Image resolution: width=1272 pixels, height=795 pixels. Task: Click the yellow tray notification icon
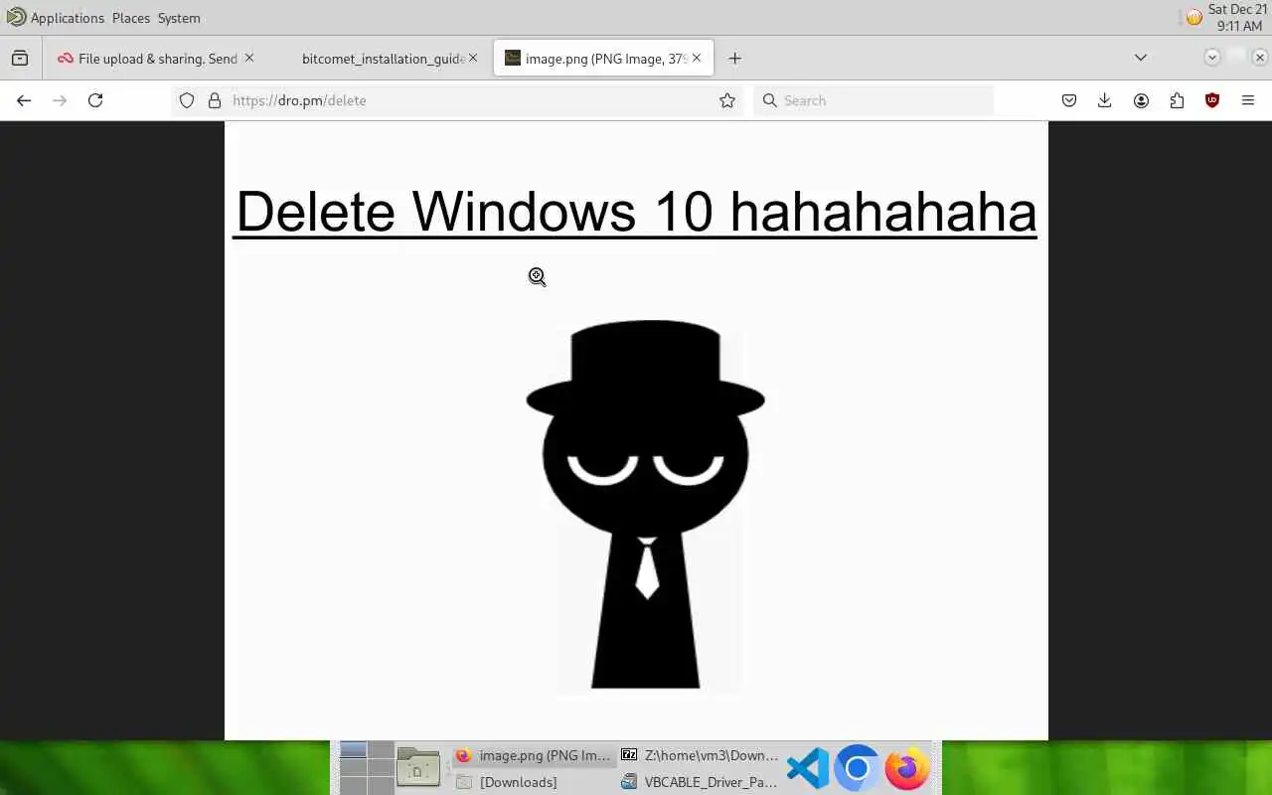[x=1193, y=17]
